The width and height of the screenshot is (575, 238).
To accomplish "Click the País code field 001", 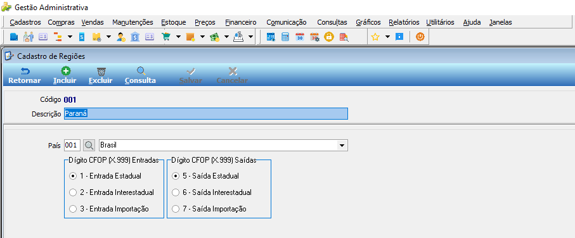I will (x=72, y=146).
